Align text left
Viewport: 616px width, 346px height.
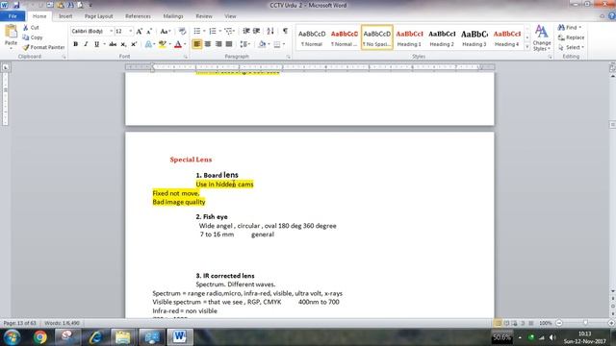pos(196,44)
